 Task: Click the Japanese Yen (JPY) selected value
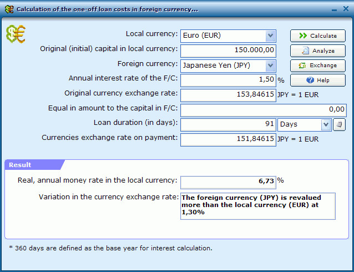(x=216, y=66)
